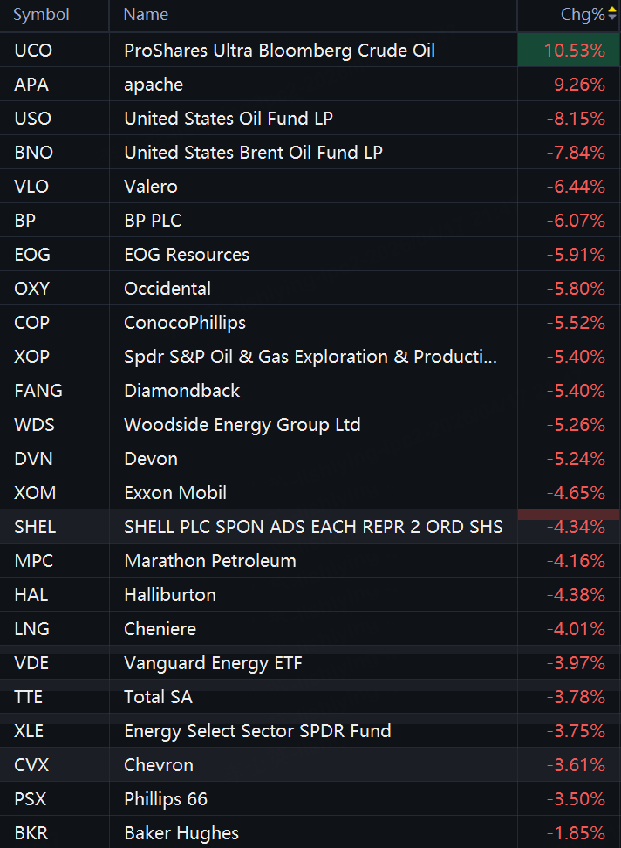Image resolution: width=621 pixels, height=848 pixels.
Task: Sort by the Symbol column header
Action: 41,15
